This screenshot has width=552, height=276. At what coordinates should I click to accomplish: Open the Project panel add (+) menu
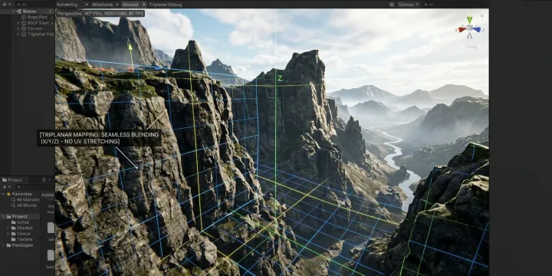point(6,187)
